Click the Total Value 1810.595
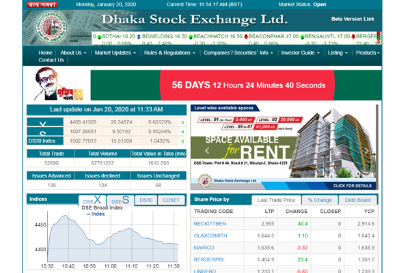410x273 pixels. pos(159,163)
